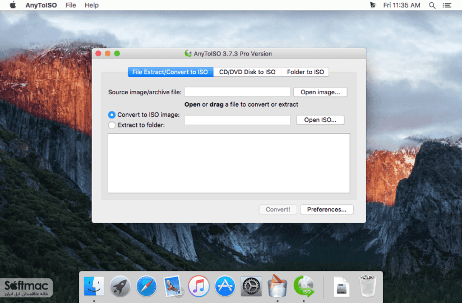
Task: Click the Source image/archive file field
Action: point(238,91)
